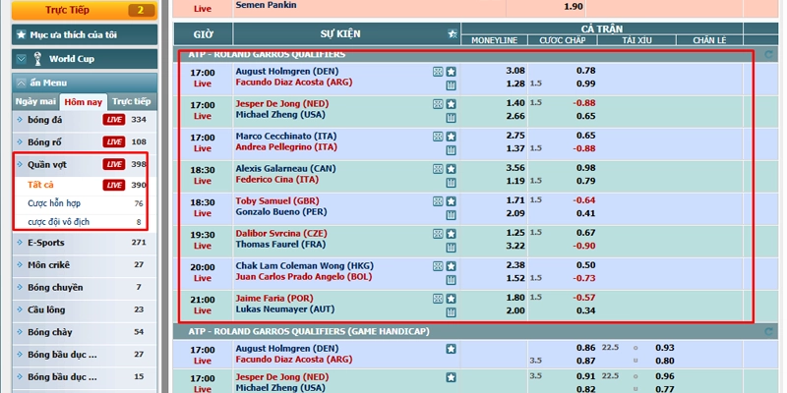The width and height of the screenshot is (787, 393).
Task: Select Federico Cina handicap odds 0.79
Action: 585,181
